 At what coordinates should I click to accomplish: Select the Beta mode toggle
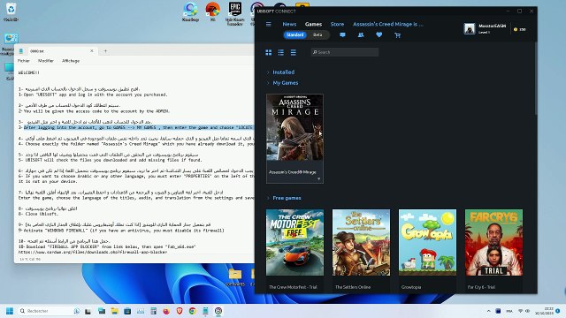317,35
